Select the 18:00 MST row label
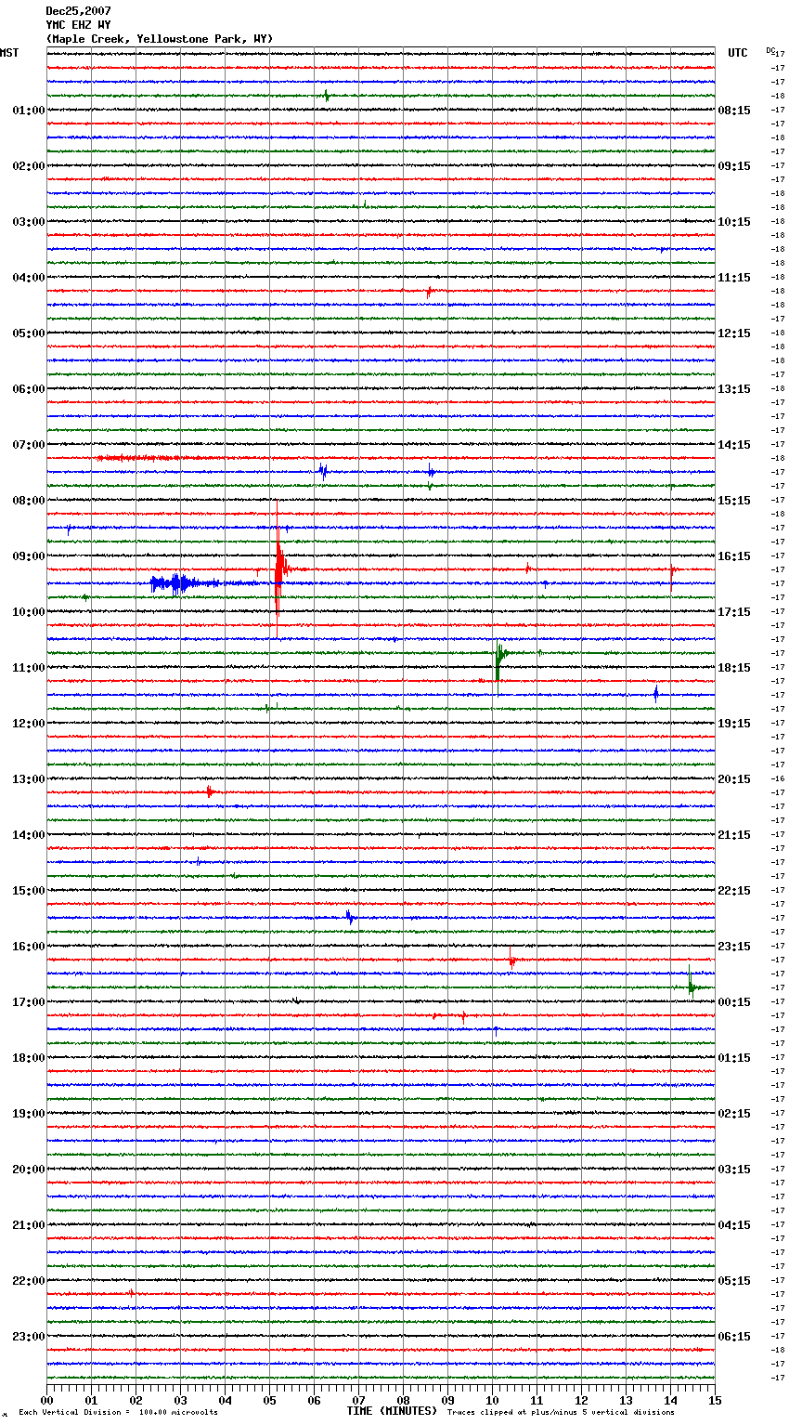The image size is (789, 1425). (29, 1058)
